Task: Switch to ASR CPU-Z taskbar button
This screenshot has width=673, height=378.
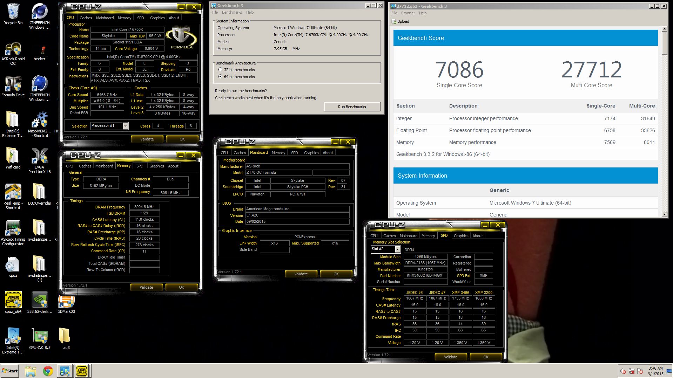Action: coord(82,371)
